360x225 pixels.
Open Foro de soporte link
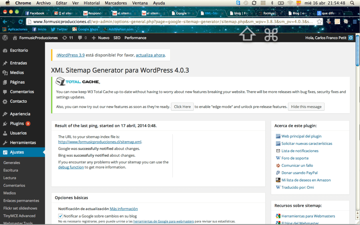(295, 158)
